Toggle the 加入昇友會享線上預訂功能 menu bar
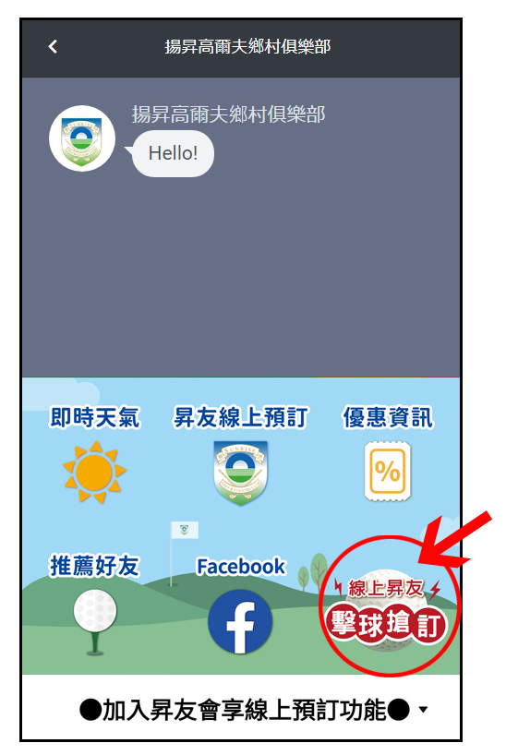The height and width of the screenshot is (755, 506). point(241,708)
